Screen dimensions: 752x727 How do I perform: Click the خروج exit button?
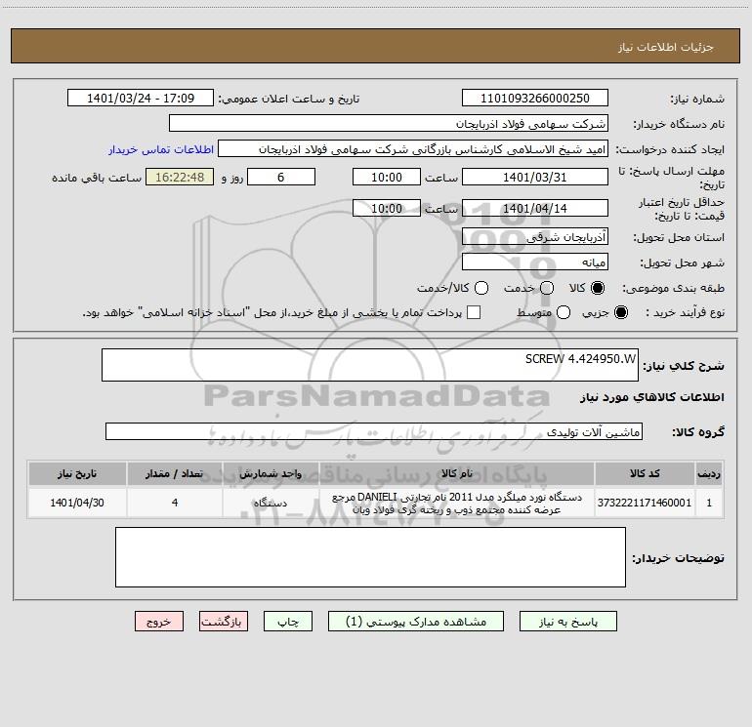[x=159, y=622]
